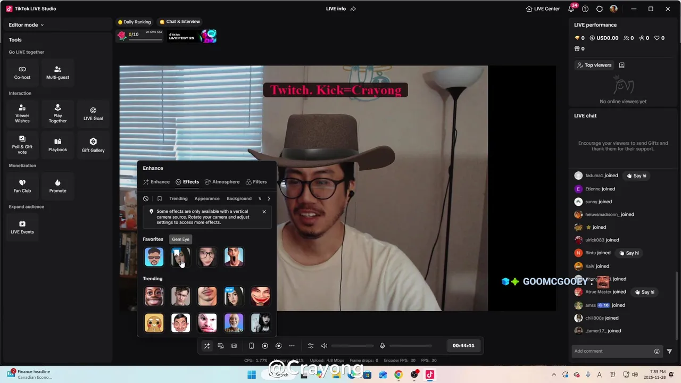The image size is (681, 383).
Task: Open the help question mark icon
Action: (585, 9)
